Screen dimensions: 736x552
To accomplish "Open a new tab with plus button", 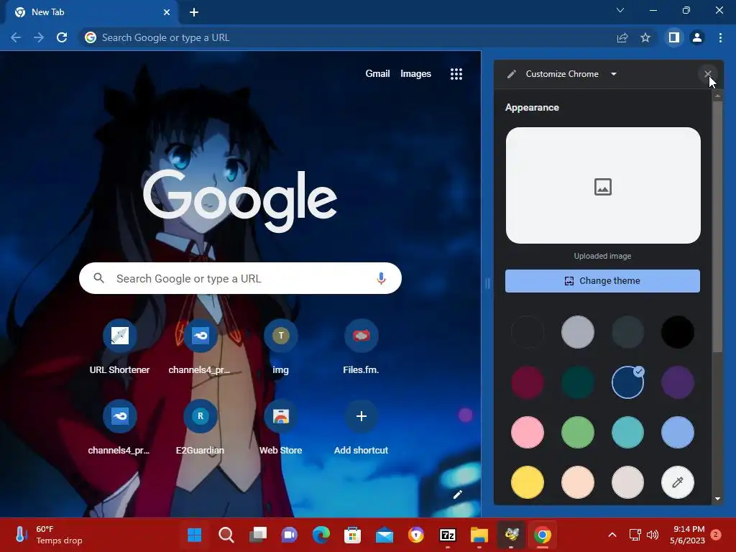I will click(x=194, y=12).
